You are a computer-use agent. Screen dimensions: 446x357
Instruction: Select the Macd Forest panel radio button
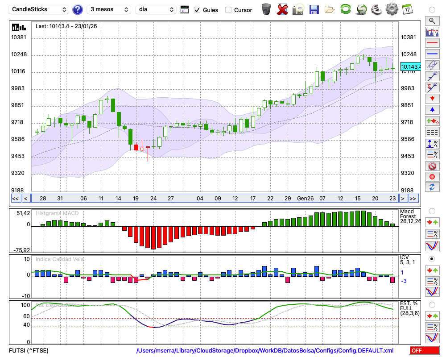432,211
